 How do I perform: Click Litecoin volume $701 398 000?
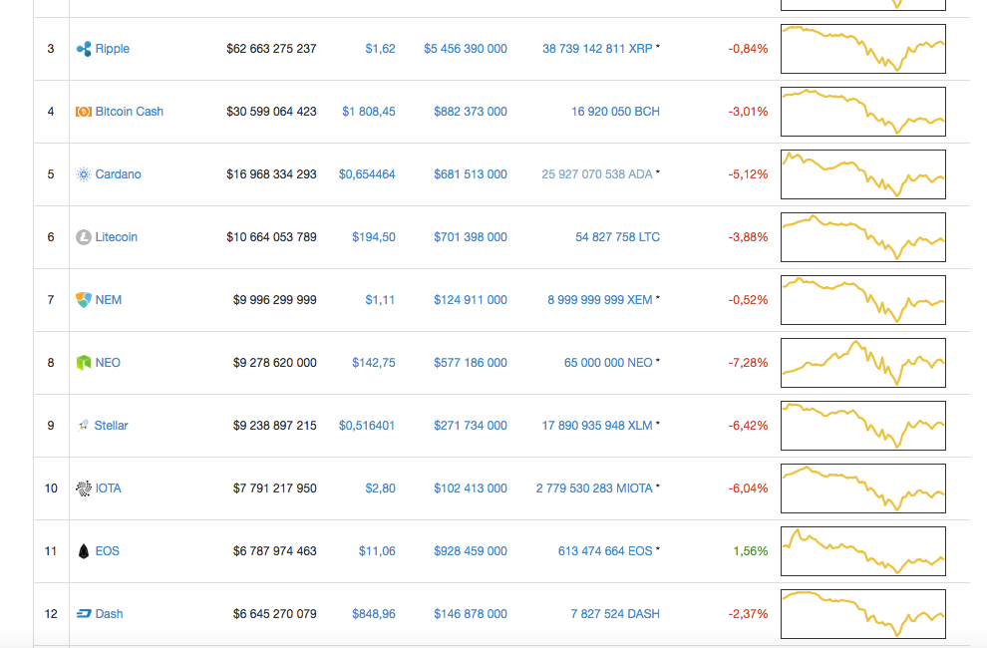471,237
